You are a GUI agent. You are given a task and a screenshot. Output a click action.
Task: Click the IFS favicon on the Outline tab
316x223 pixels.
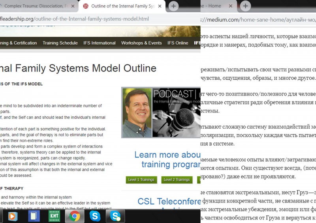(x=86, y=6)
